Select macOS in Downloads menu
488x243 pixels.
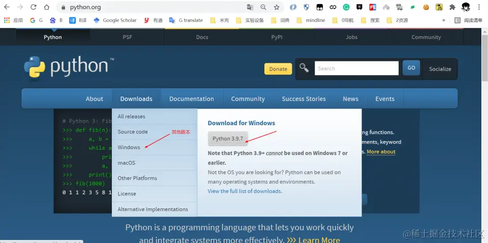(155, 163)
